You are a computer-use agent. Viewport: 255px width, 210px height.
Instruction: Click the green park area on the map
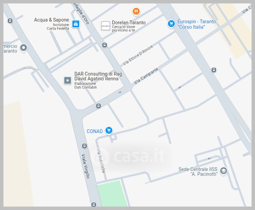tap(112, 194)
